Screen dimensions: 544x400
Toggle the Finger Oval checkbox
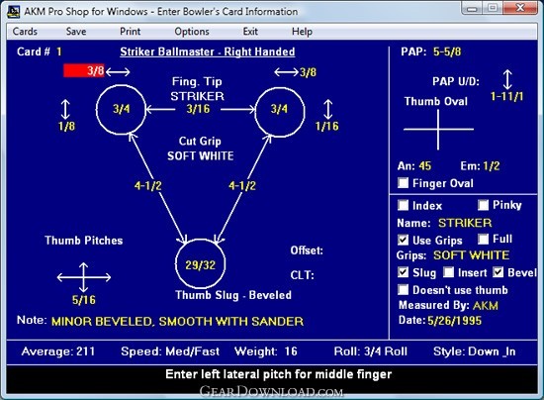[x=403, y=182]
